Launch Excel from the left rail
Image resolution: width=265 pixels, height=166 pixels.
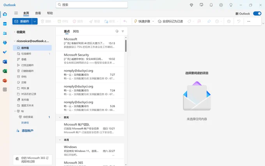[5, 71]
